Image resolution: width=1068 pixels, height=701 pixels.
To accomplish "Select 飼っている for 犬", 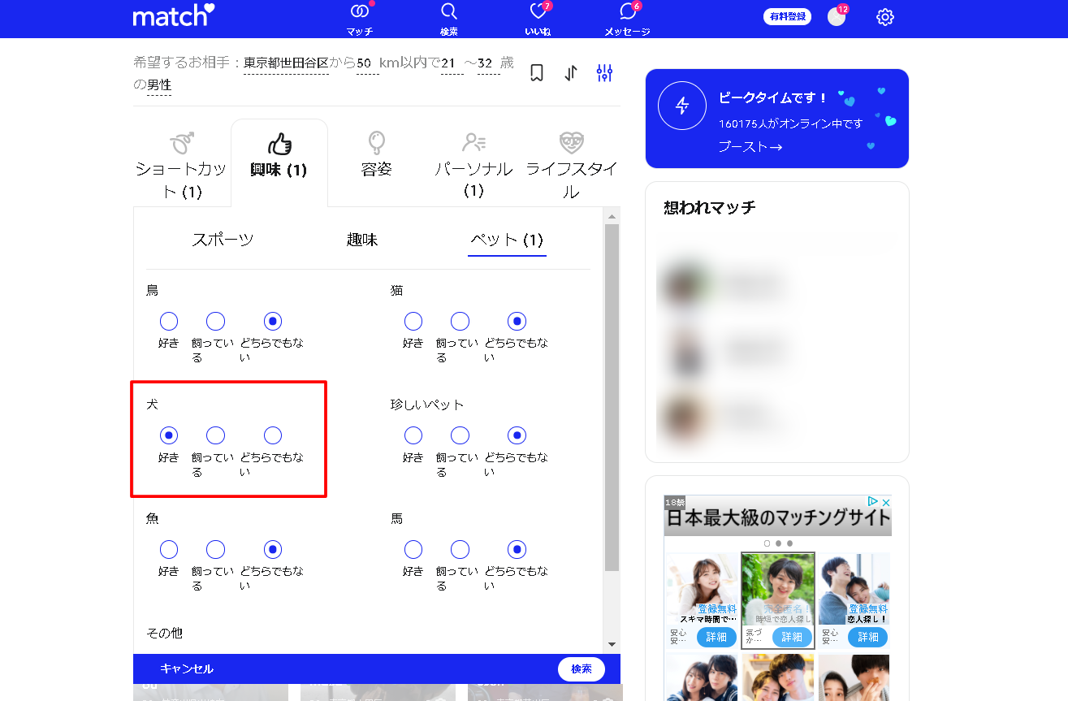I will (x=215, y=435).
